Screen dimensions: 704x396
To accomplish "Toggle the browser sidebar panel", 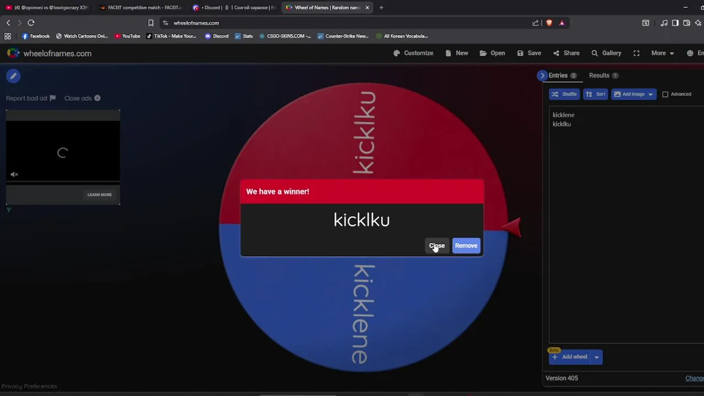I will pyautogui.click(x=675, y=23).
